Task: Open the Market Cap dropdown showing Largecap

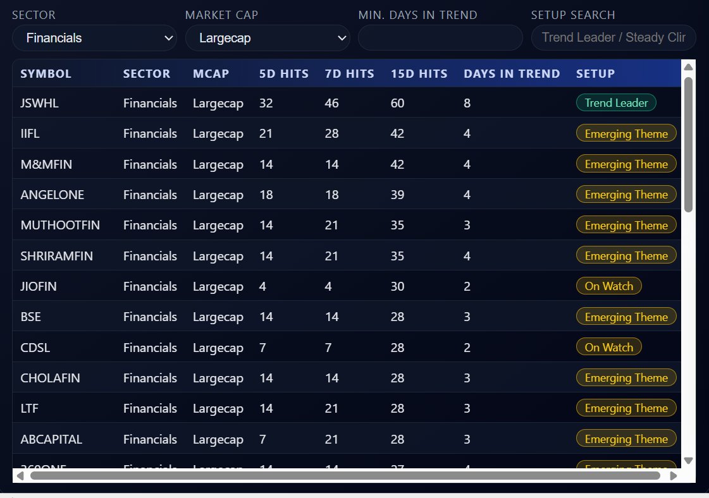Action: pyautogui.click(x=268, y=38)
